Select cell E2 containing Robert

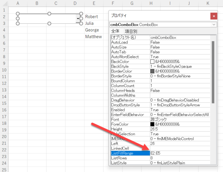tap(93, 17)
